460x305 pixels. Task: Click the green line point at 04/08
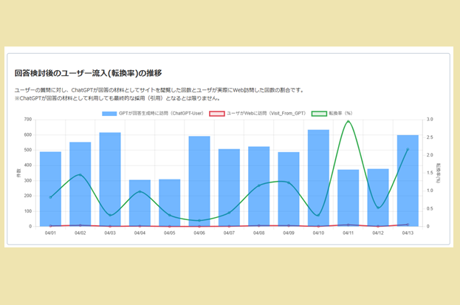coord(258,185)
